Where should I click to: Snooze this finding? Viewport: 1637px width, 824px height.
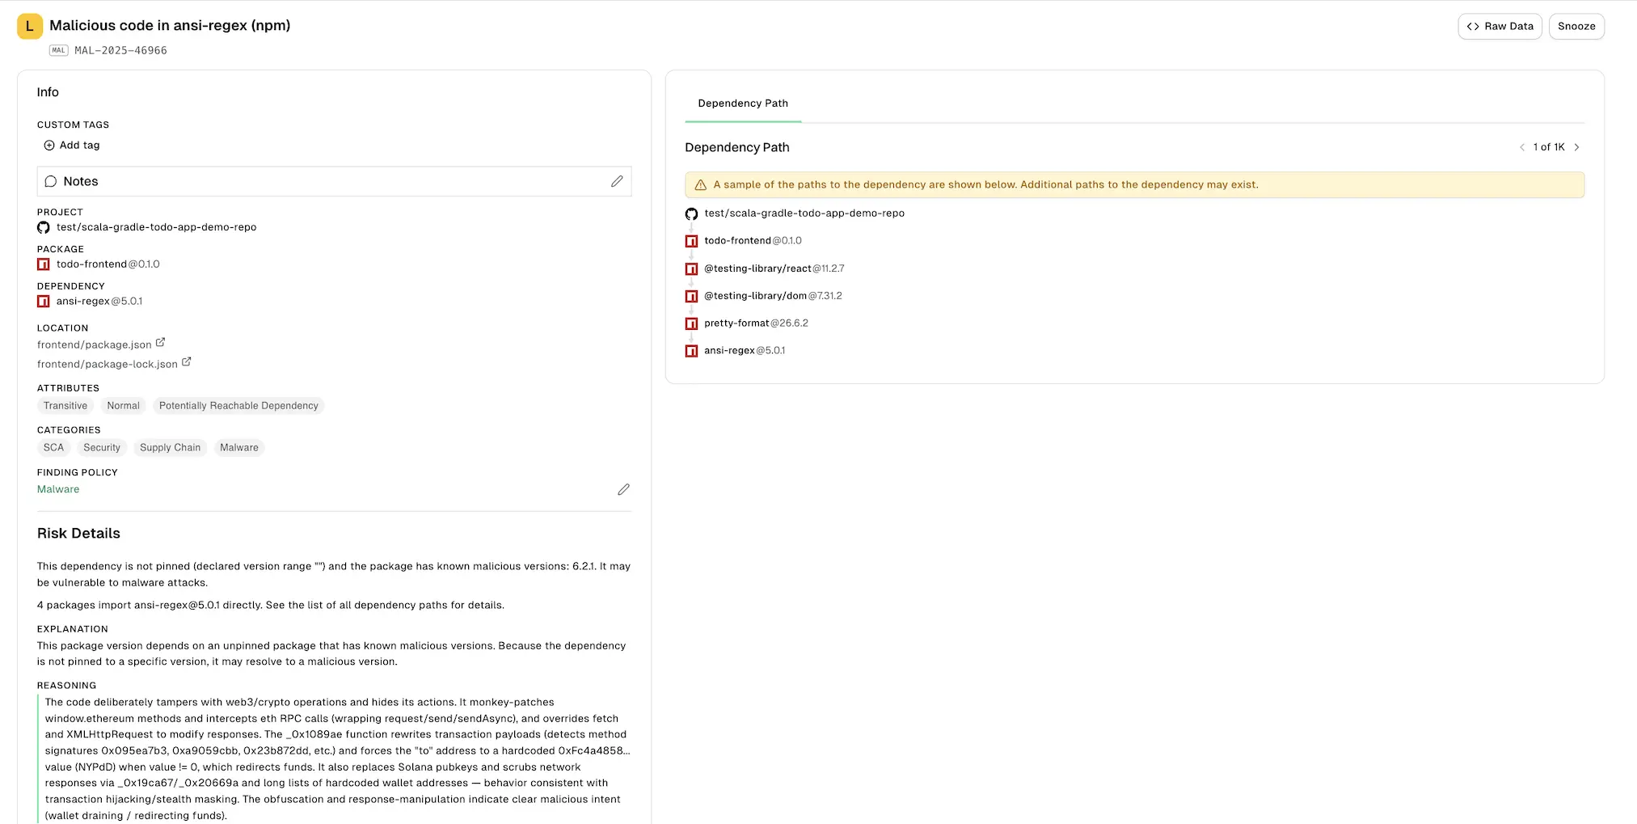point(1576,26)
